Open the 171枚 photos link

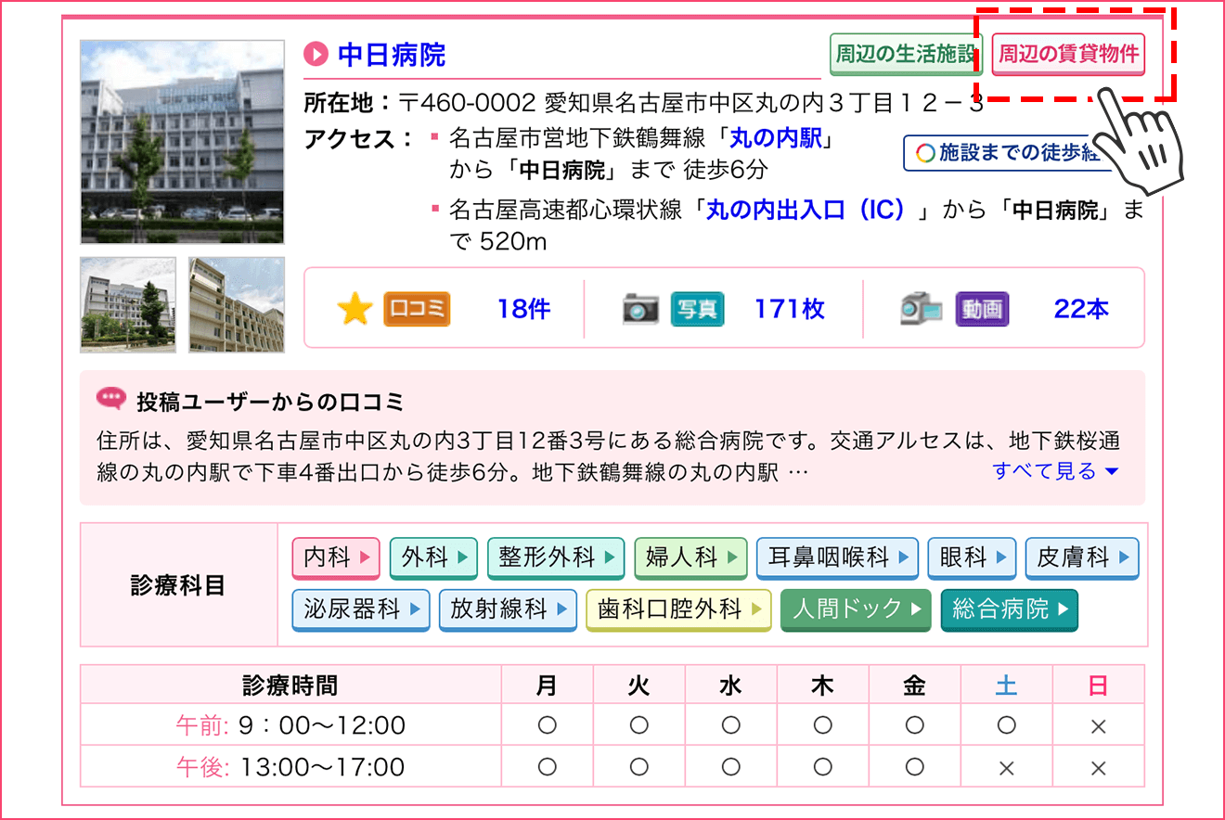click(789, 309)
